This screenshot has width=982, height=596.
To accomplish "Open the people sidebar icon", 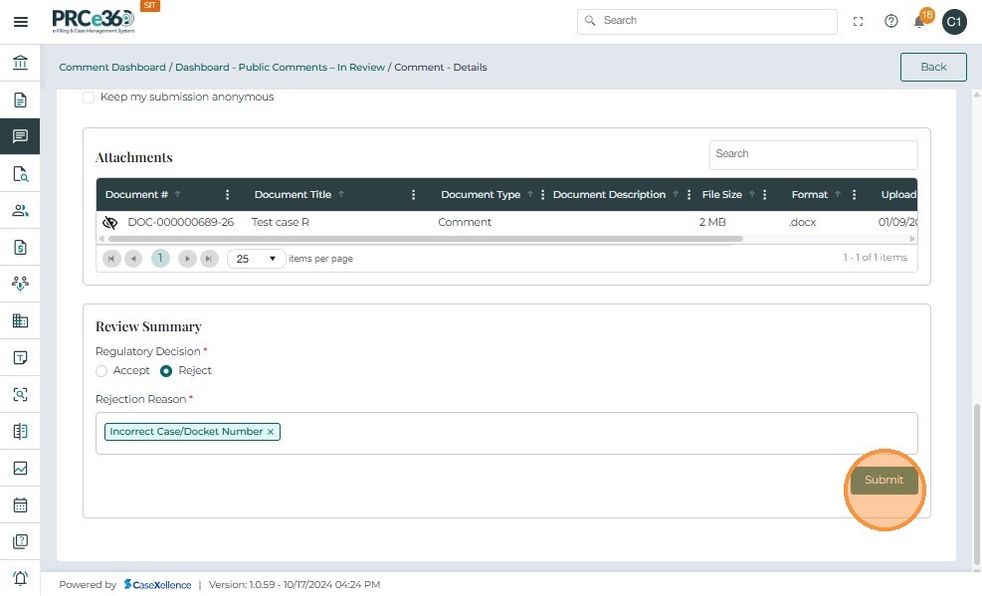I will 20,210.
